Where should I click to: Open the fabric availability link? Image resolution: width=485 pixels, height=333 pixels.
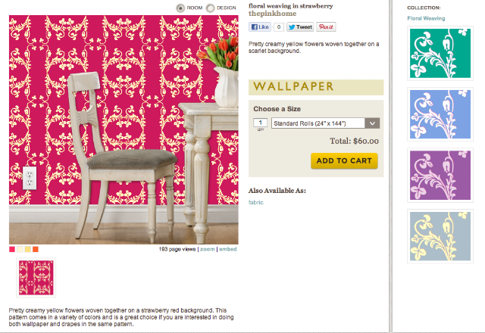[256, 202]
